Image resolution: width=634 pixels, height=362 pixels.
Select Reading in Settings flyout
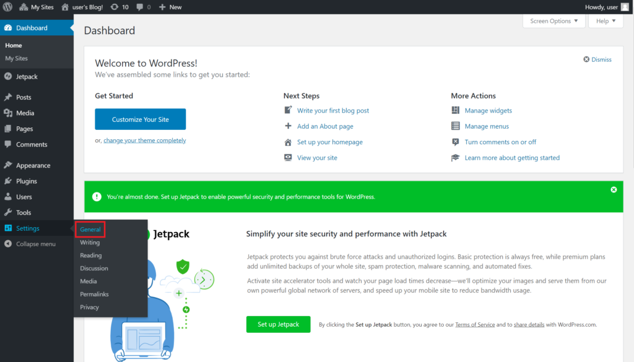pos(90,256)
